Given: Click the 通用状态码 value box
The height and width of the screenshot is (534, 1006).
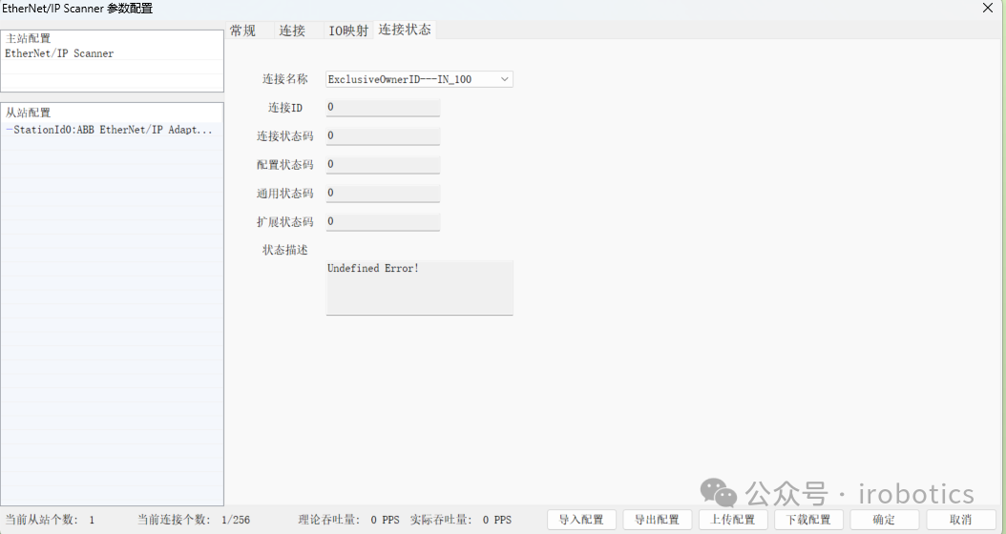Looking at the screenshot, I should pyautogui.click(x=383, y=194).
